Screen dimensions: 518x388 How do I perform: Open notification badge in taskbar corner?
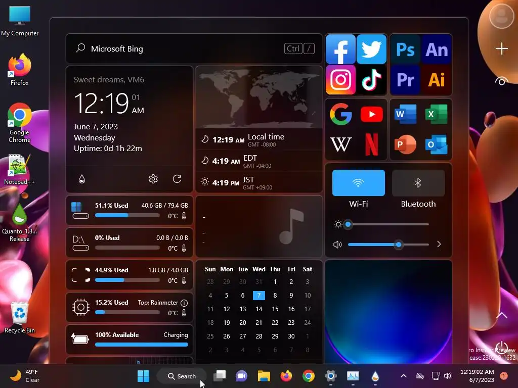[x=504, y=376]
